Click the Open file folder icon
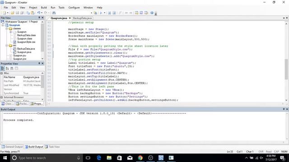Image resolution: width=289 pixels, height=162 pixels. click(x=12, y=13)
